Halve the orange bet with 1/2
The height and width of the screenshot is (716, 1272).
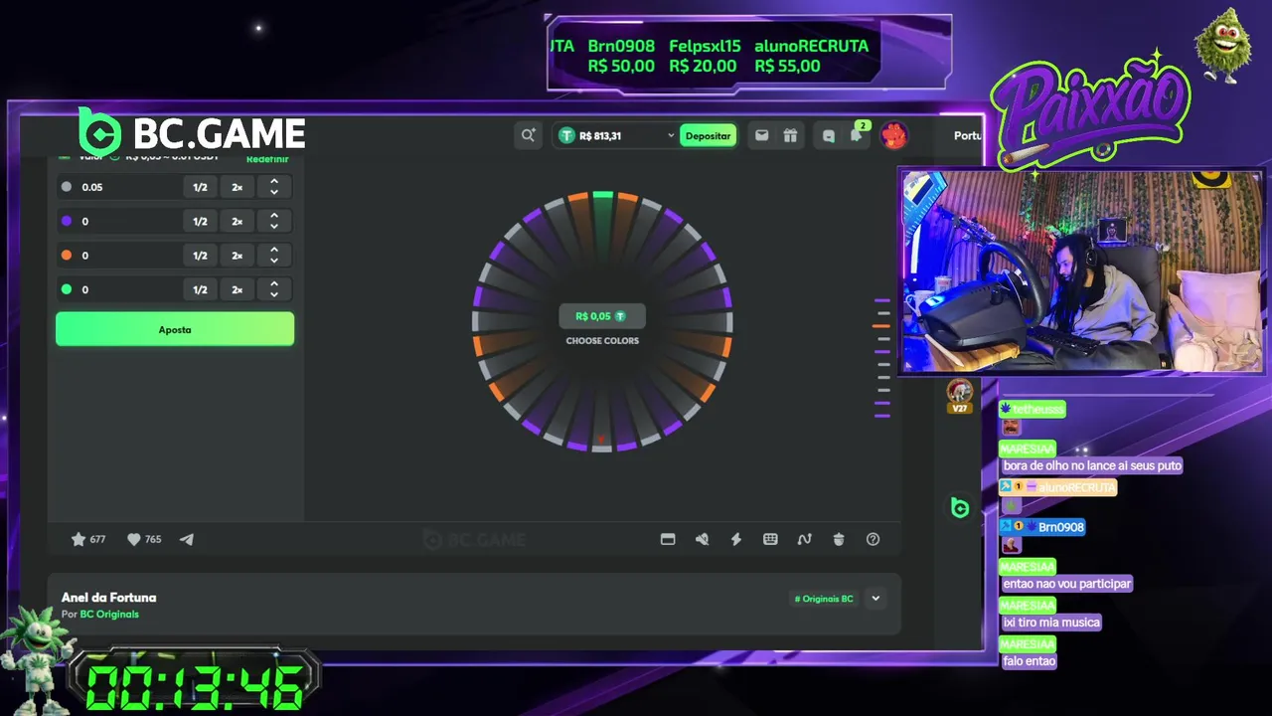point(200,256)
